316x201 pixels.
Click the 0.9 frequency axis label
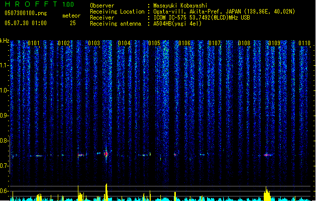[5, 116]
